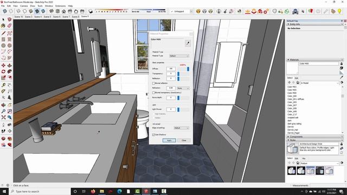Viewport: 347px width, 195px height.
Task: Click material name field in Materials panel
Action: pos(319,63)
